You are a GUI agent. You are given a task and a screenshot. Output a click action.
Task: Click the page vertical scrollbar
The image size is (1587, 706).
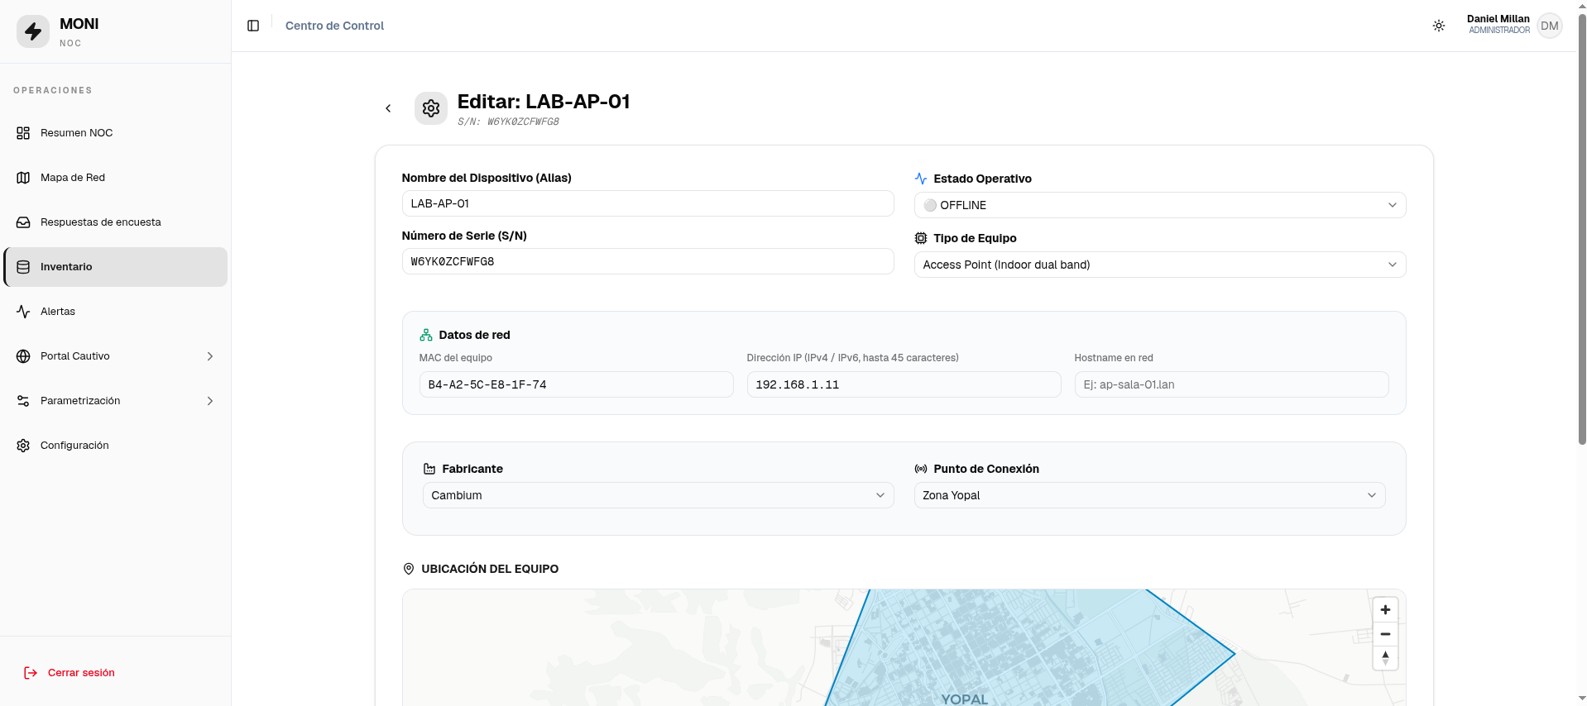tap(1582, 231)
